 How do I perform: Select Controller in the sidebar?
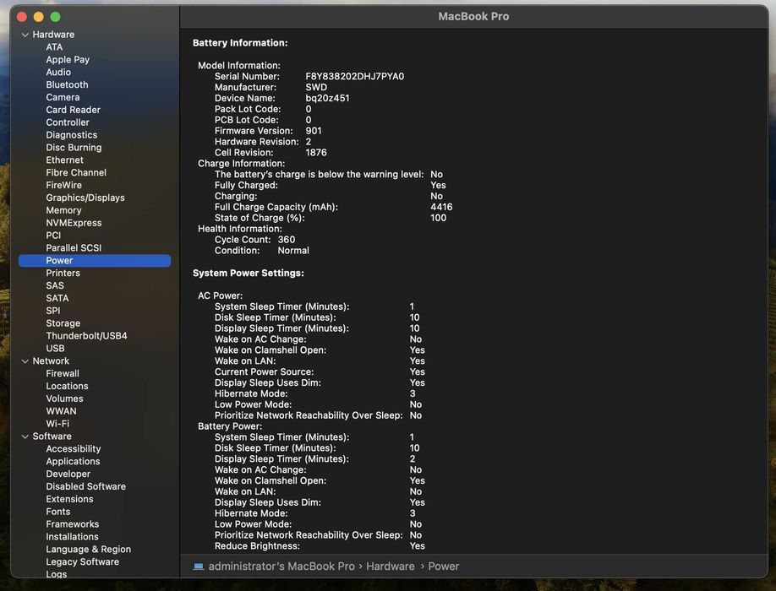68,122
